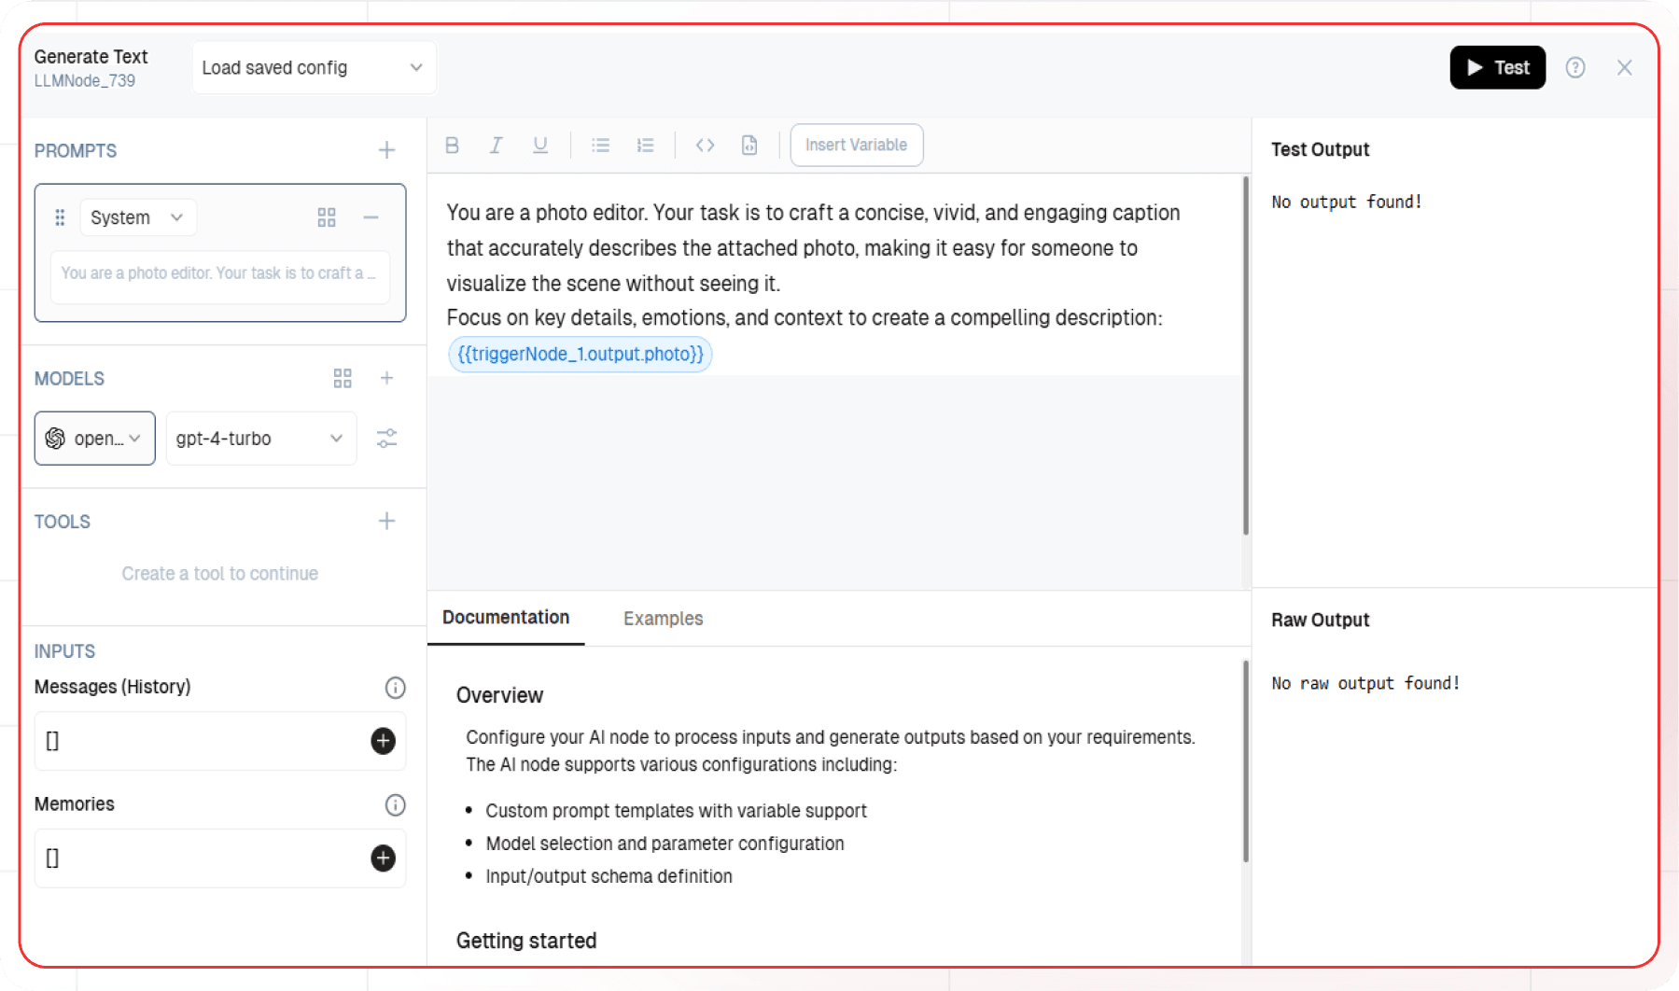This screenshot has width=1679, height=991.
Task: Open the System role dropdown
Action: (x=137, y=217)
